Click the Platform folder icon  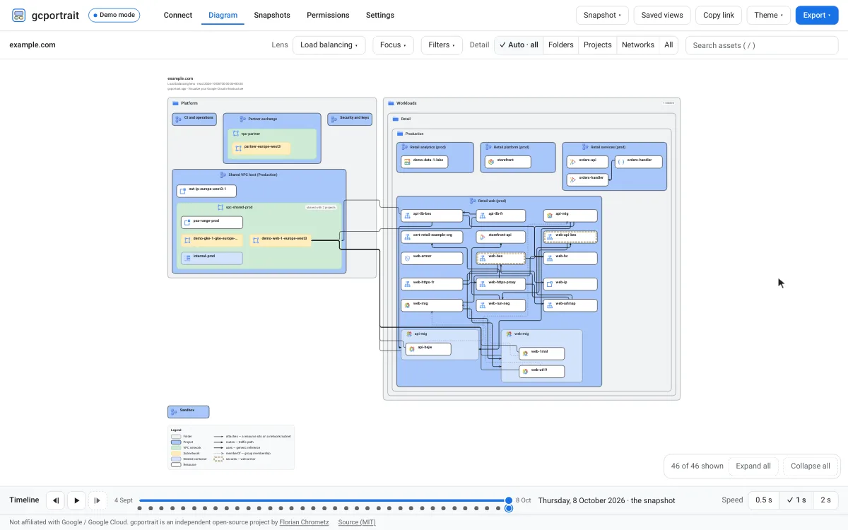[175, 103]
